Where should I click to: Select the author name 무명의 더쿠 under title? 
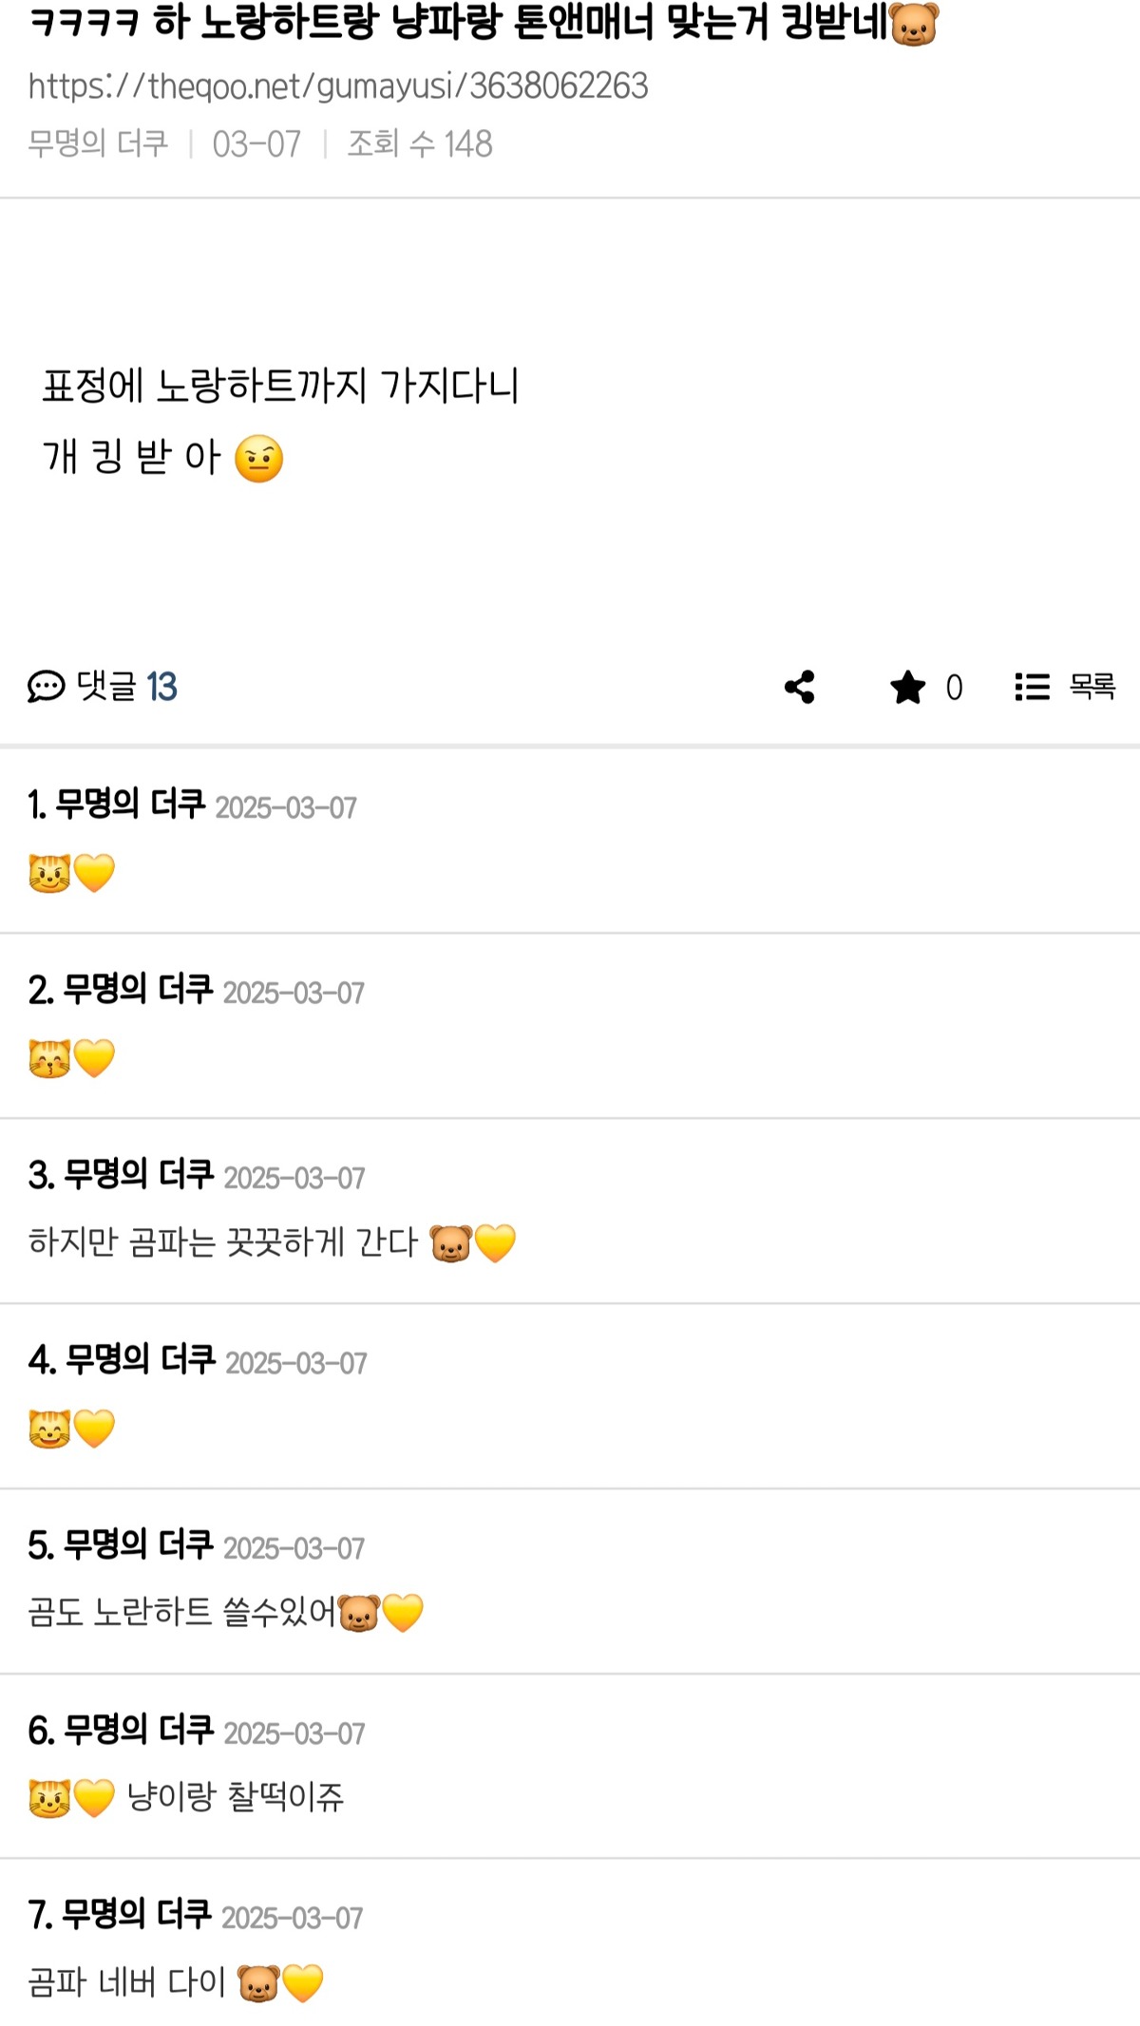[x=98, y=143]
